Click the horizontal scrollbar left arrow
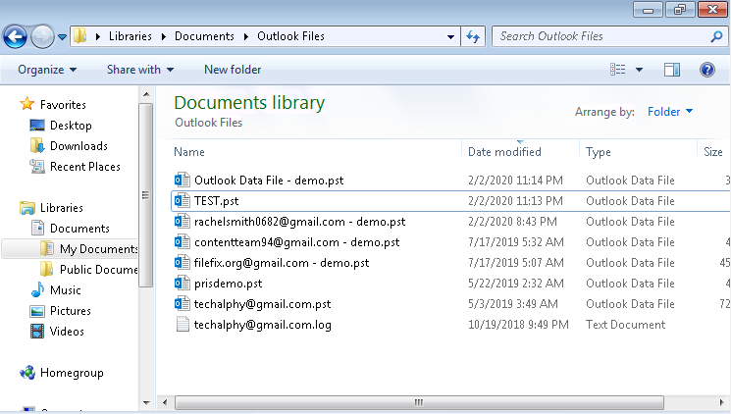This screenshot has width=731, height=414. [x=165, y=402]
